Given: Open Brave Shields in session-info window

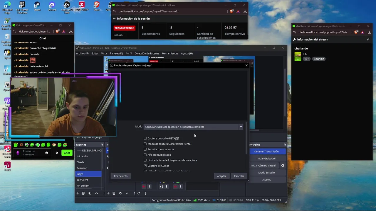Looking at the screenshot, I should coord(232,11).
